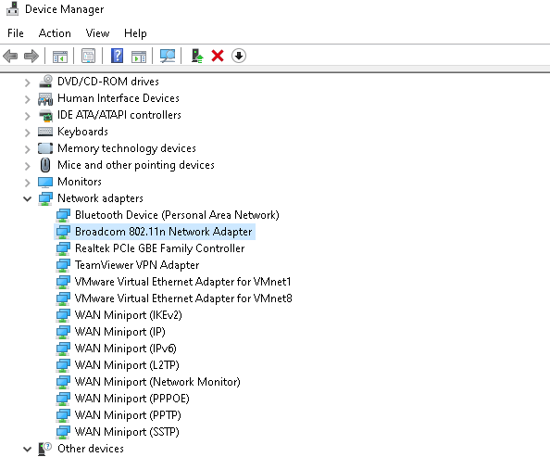Click the Forward arrow toolbar icon
Viewport: 550px width, 457px height.
[31, 56]
